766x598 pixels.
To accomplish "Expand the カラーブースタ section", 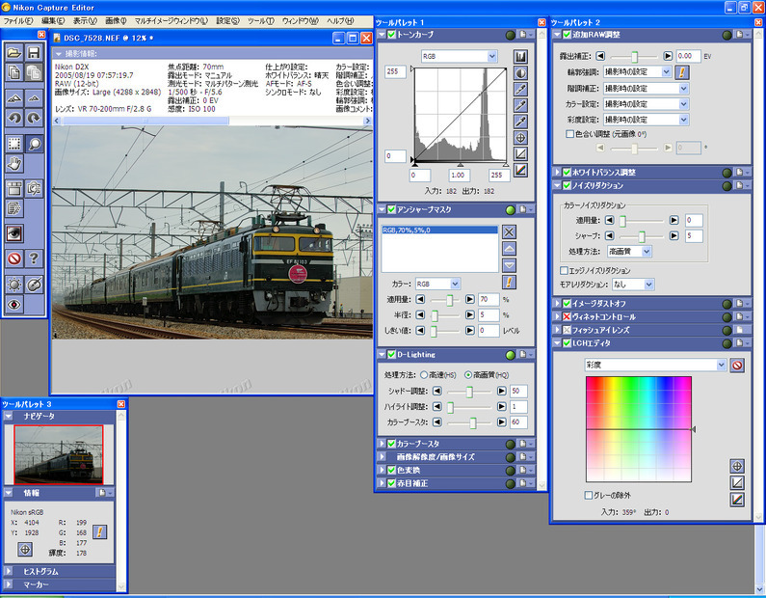I will click(x=382, y=444).
